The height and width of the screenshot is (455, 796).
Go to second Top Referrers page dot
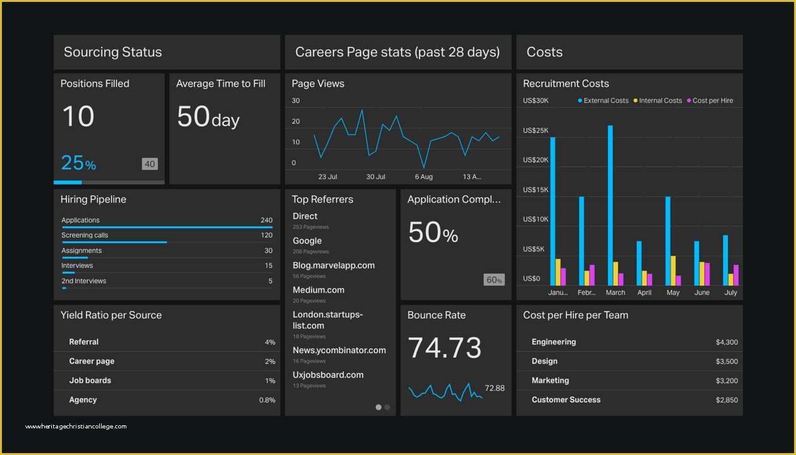point(387,408)
